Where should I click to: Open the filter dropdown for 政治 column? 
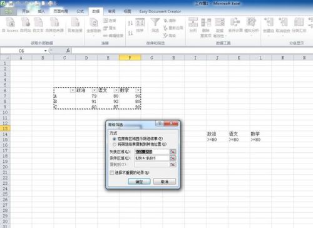click(x=95, y=90)
